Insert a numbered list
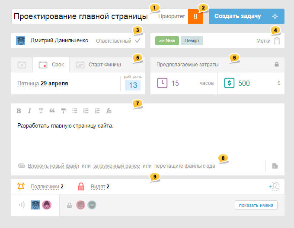294x228 pixels. coord(86,111)
